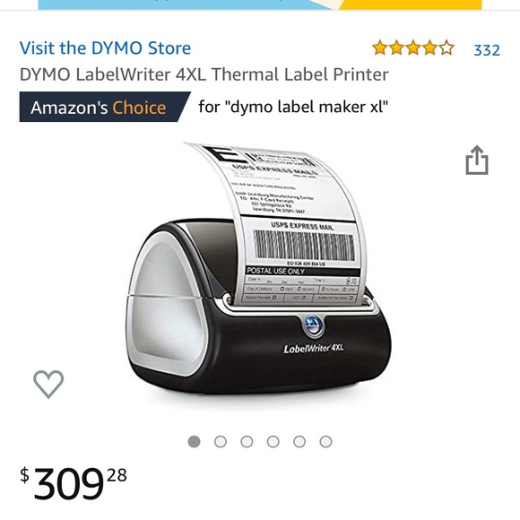Select the second image carousel dot
Screen dimensions: 520x520
coord(221,441)
